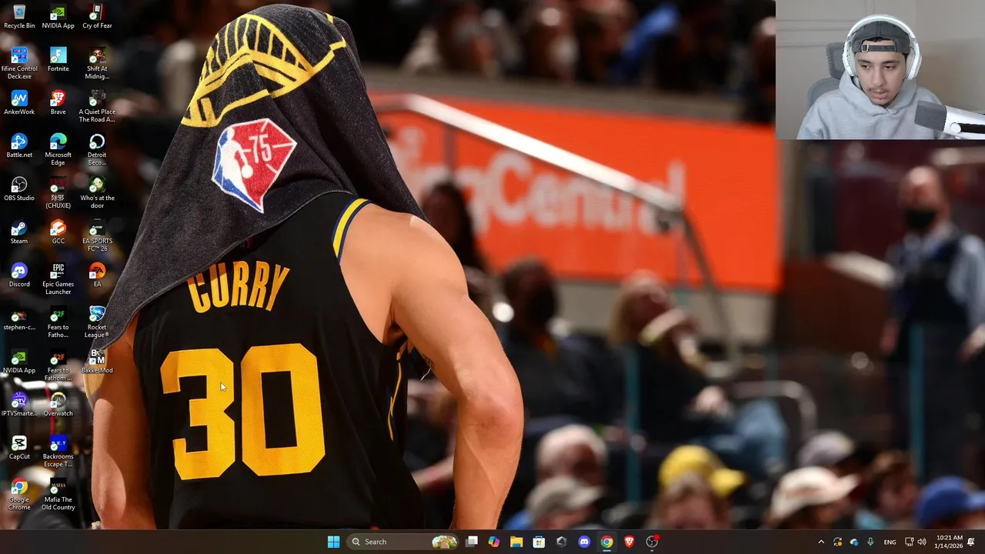Open Microsoft Store from the taskbar
This screenshot has height=554, width=985.
tap(539, 542)
